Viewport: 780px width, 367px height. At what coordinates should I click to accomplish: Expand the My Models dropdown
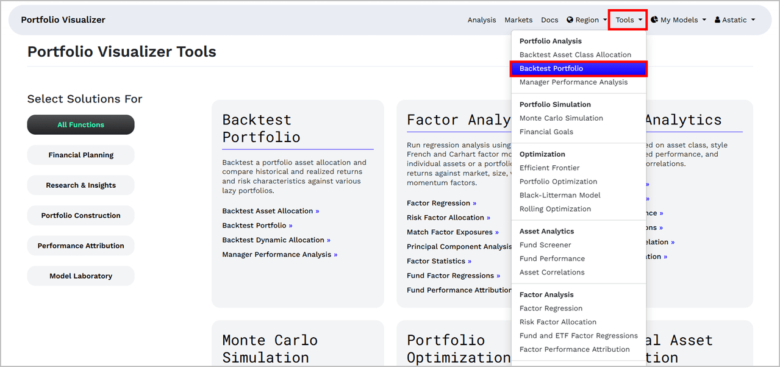point(678,20)
